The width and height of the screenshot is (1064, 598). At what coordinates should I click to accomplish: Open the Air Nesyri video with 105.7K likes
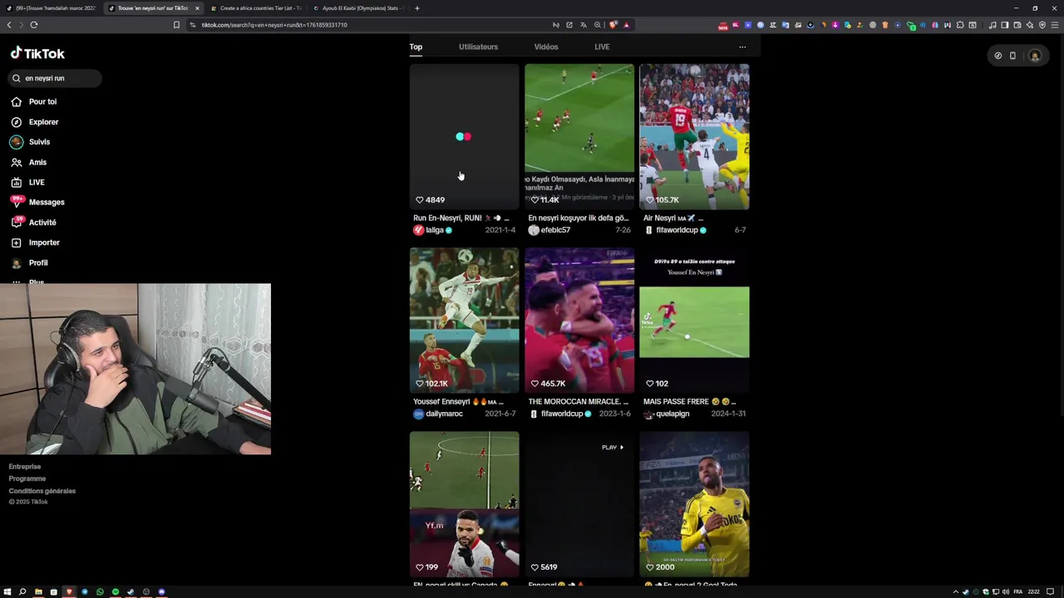[x=694, y=137]
